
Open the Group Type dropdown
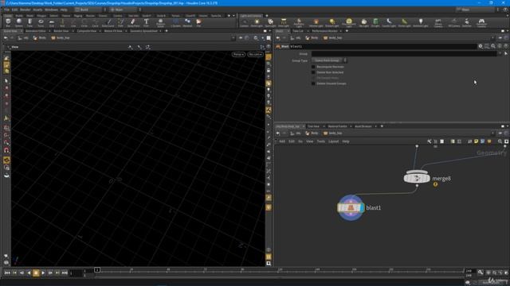coord(329,60)
